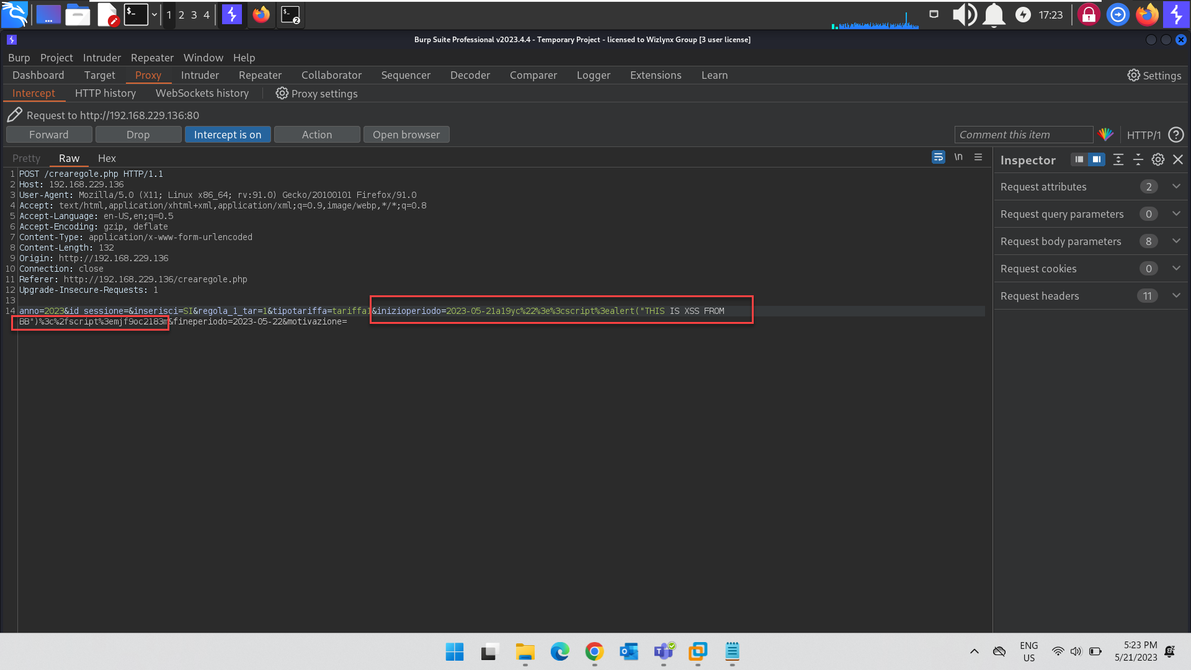This screenshot has height=670, width=1191.
Task: Select terminal window button in Kali taskbar
Action: point(290,14)
